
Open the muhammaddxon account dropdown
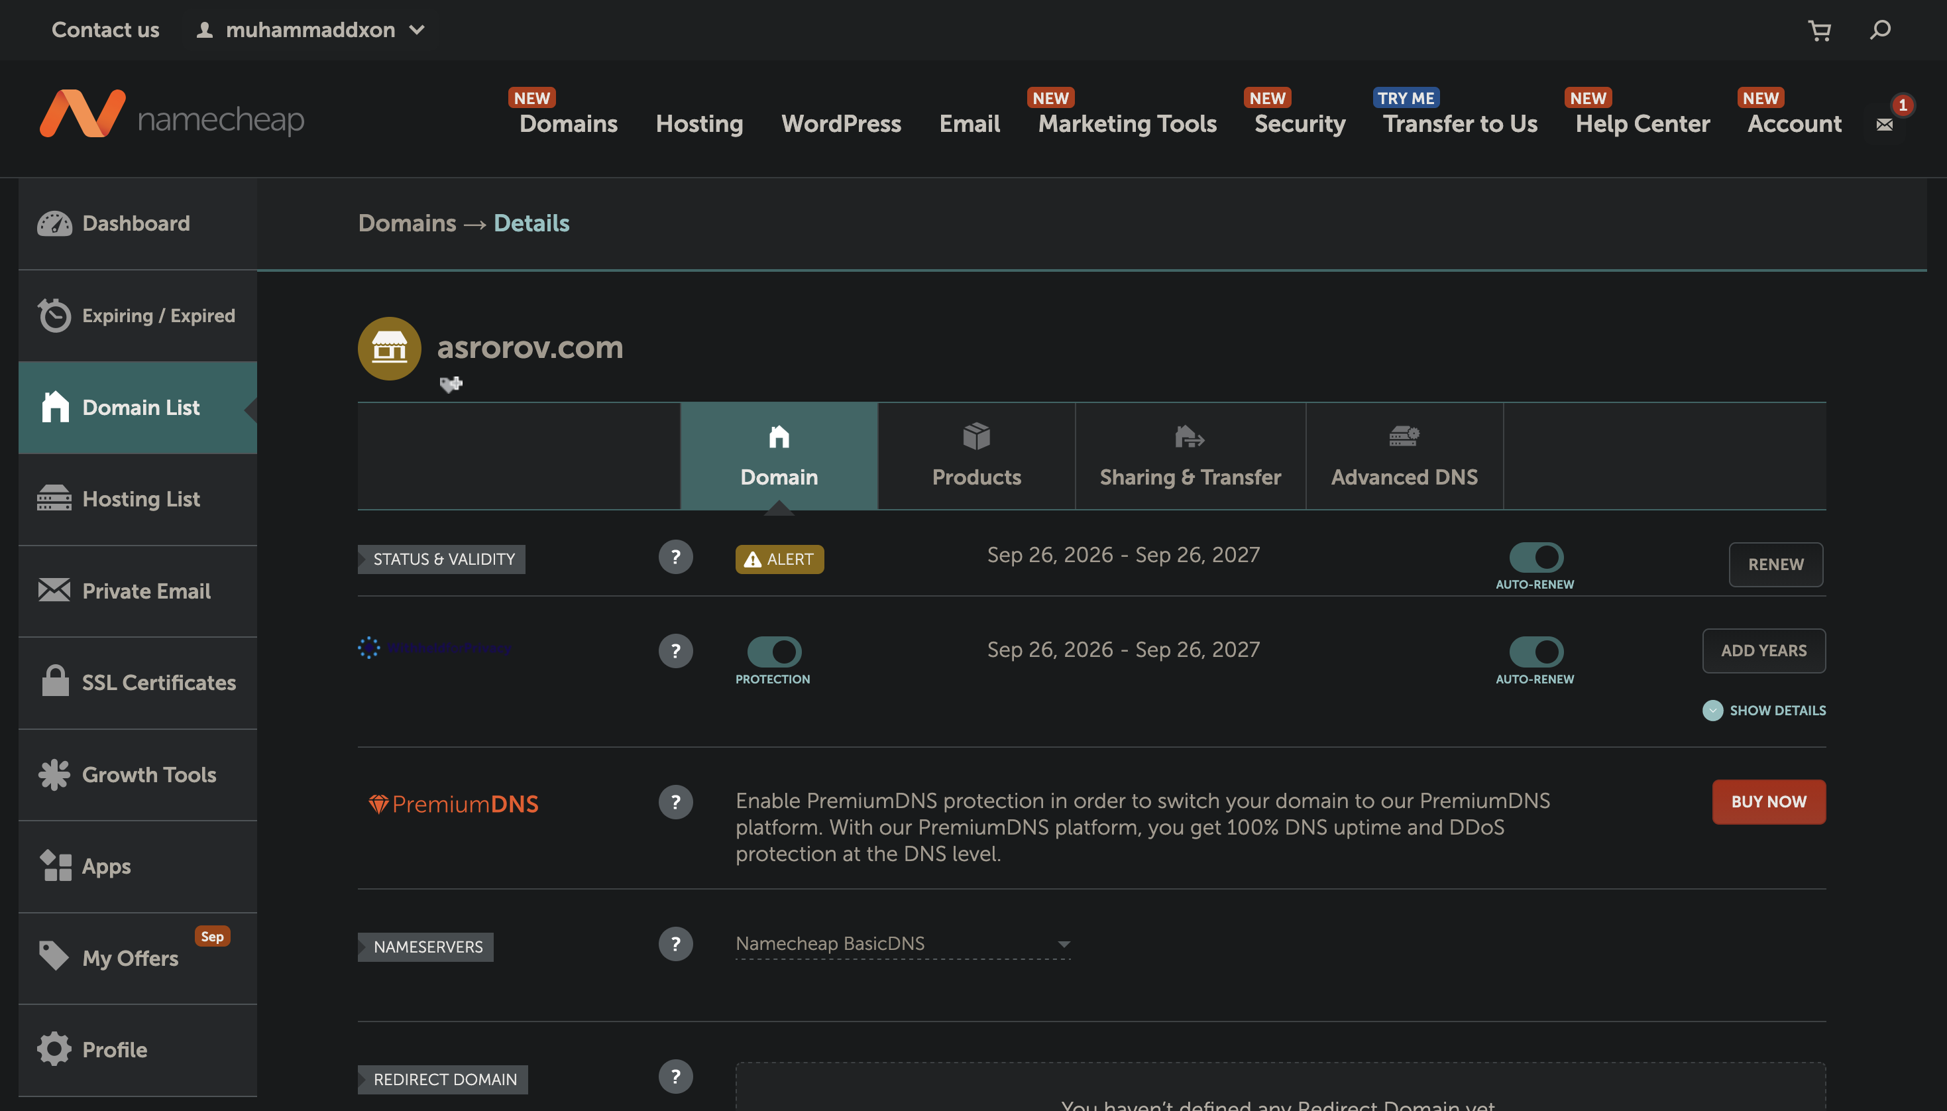[x=310, y=30]
